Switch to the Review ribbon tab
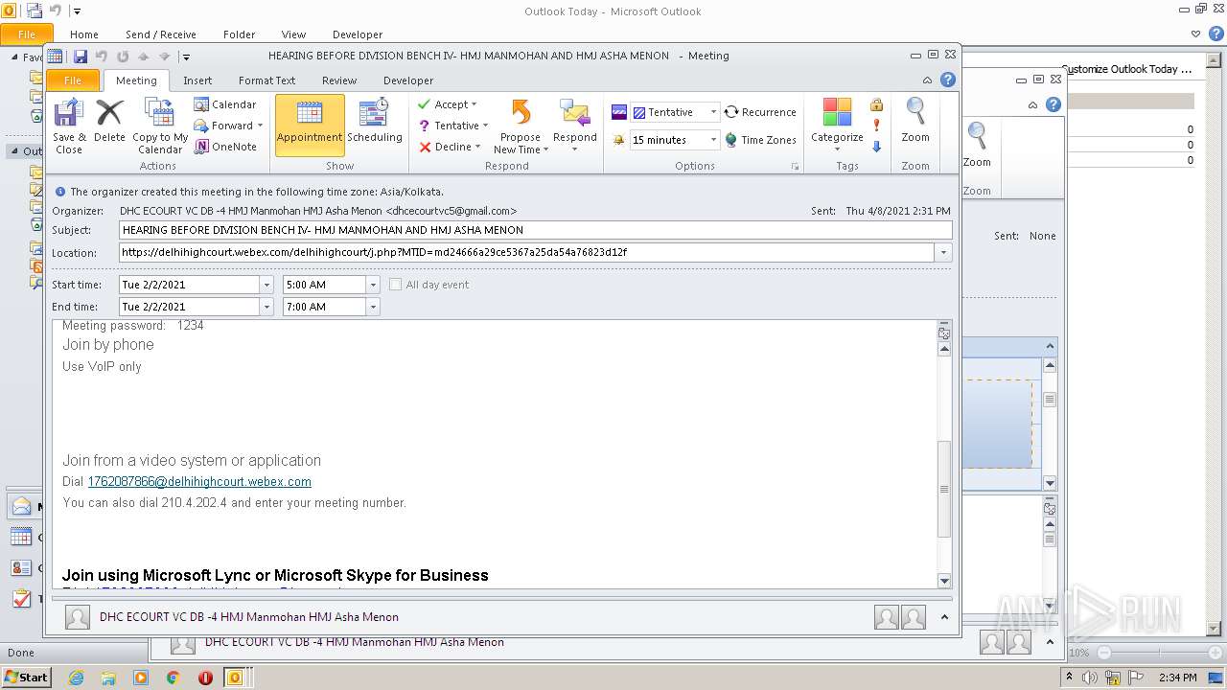 338,80
